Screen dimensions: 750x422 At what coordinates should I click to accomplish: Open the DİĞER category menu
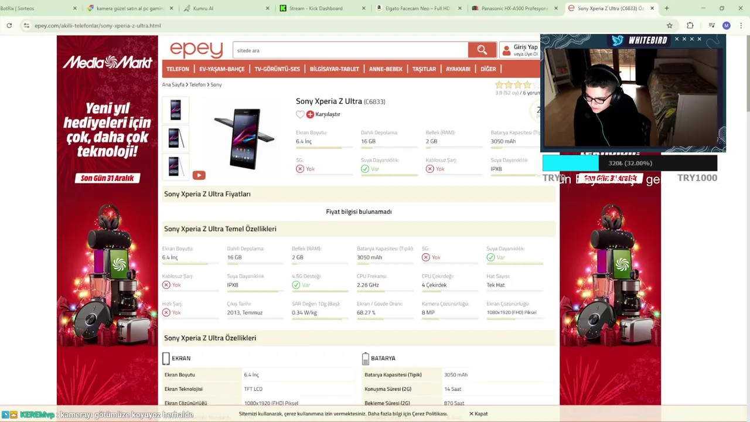(x=488, y=69)
